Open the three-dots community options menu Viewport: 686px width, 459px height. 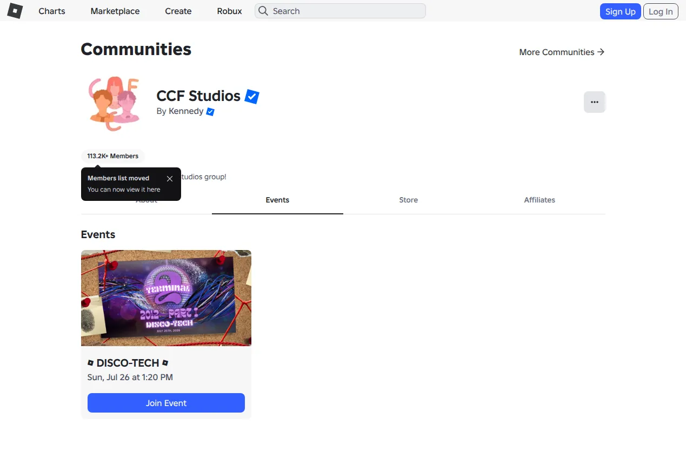point(595,102)
